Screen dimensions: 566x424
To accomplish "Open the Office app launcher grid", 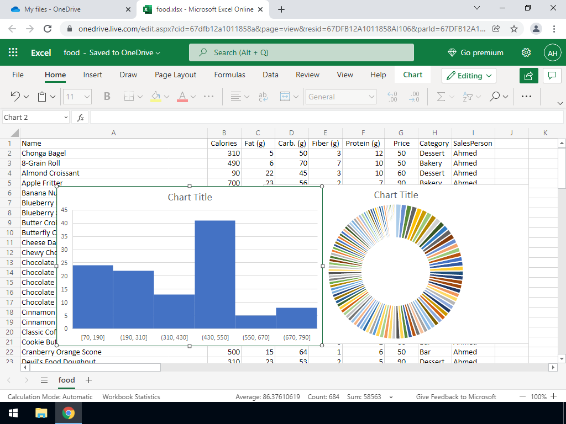I will pyautogui.click(x=13, y=52).
